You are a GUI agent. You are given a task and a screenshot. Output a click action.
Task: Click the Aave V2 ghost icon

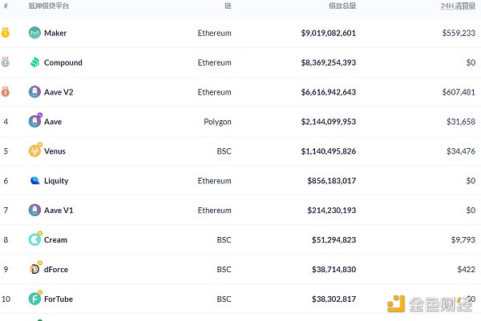pyautogui.click(x=34, y=92)
